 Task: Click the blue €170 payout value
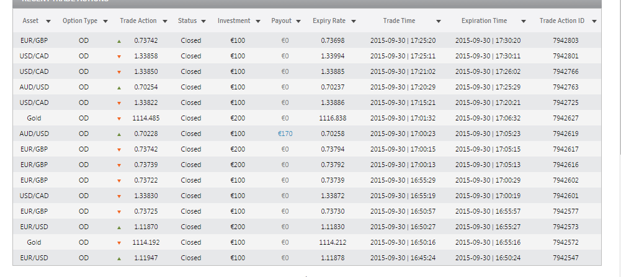coord(285,134)
